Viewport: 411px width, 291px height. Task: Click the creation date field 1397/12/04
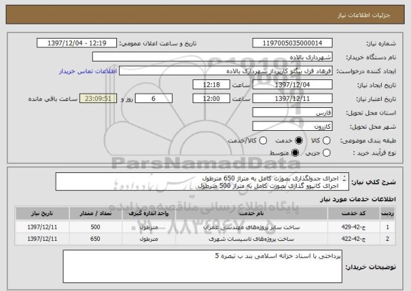(x=293, y=85)
